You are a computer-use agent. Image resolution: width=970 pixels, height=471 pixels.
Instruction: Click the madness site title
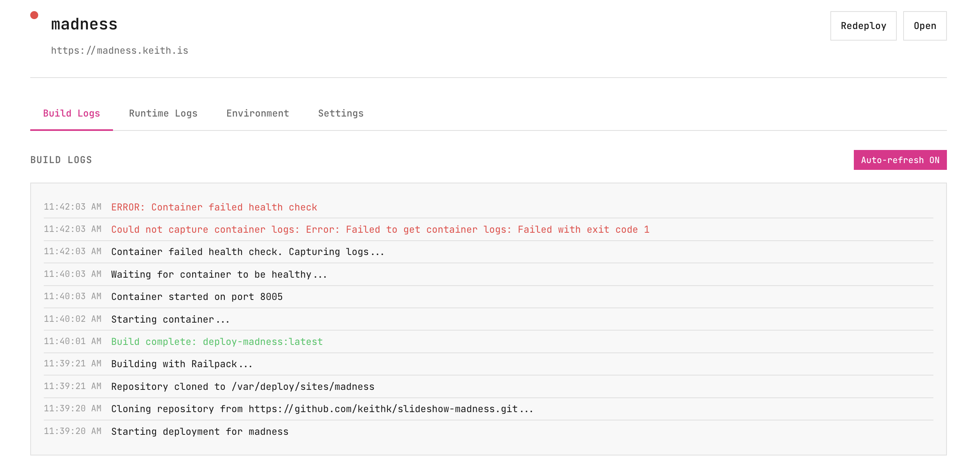84,24
